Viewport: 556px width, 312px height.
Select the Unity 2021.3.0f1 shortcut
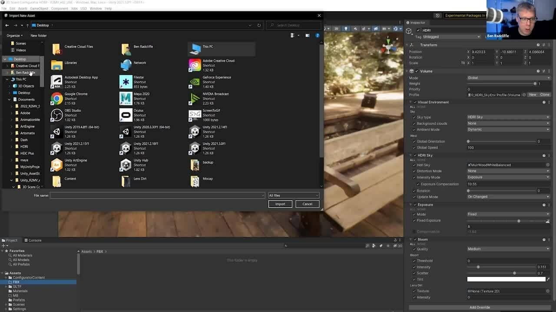[208, 148]
